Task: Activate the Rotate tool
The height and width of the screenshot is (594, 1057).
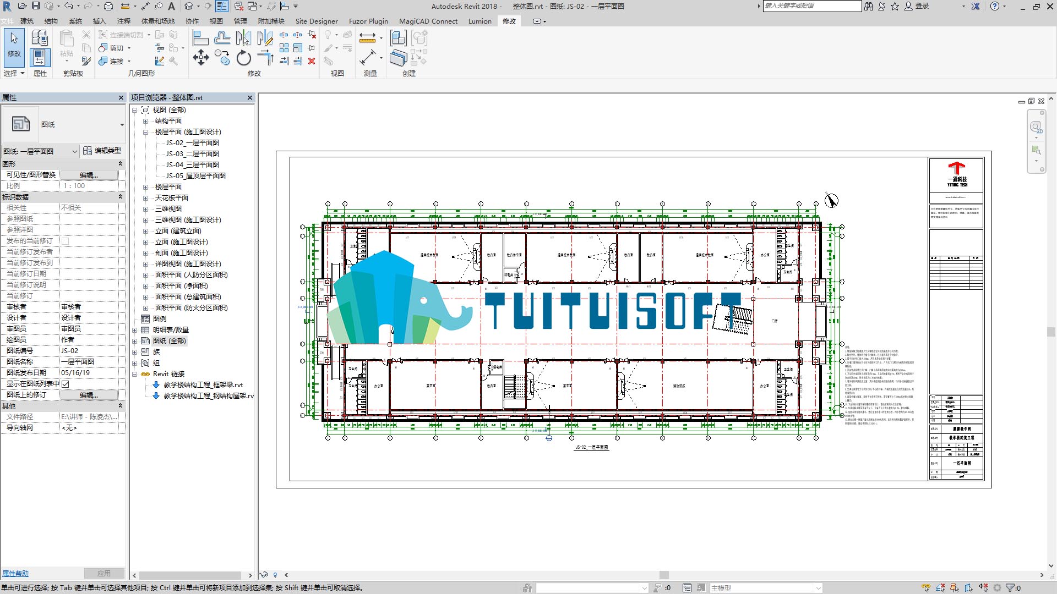Action: [243, 58]
